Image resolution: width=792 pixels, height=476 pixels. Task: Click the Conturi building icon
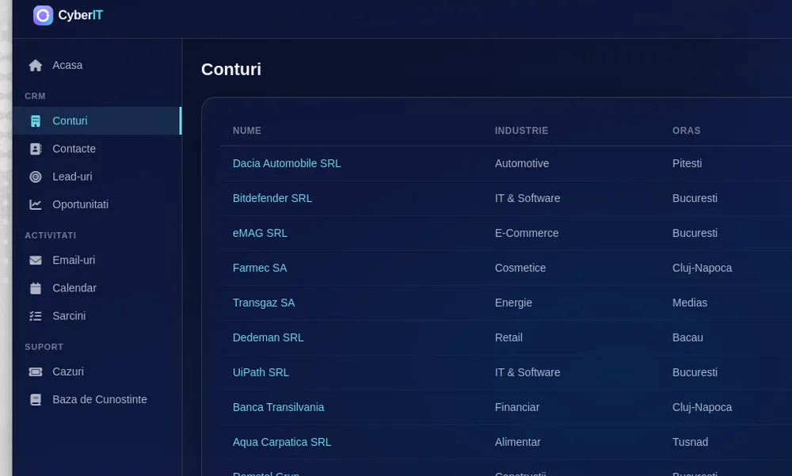pos(36,120)
